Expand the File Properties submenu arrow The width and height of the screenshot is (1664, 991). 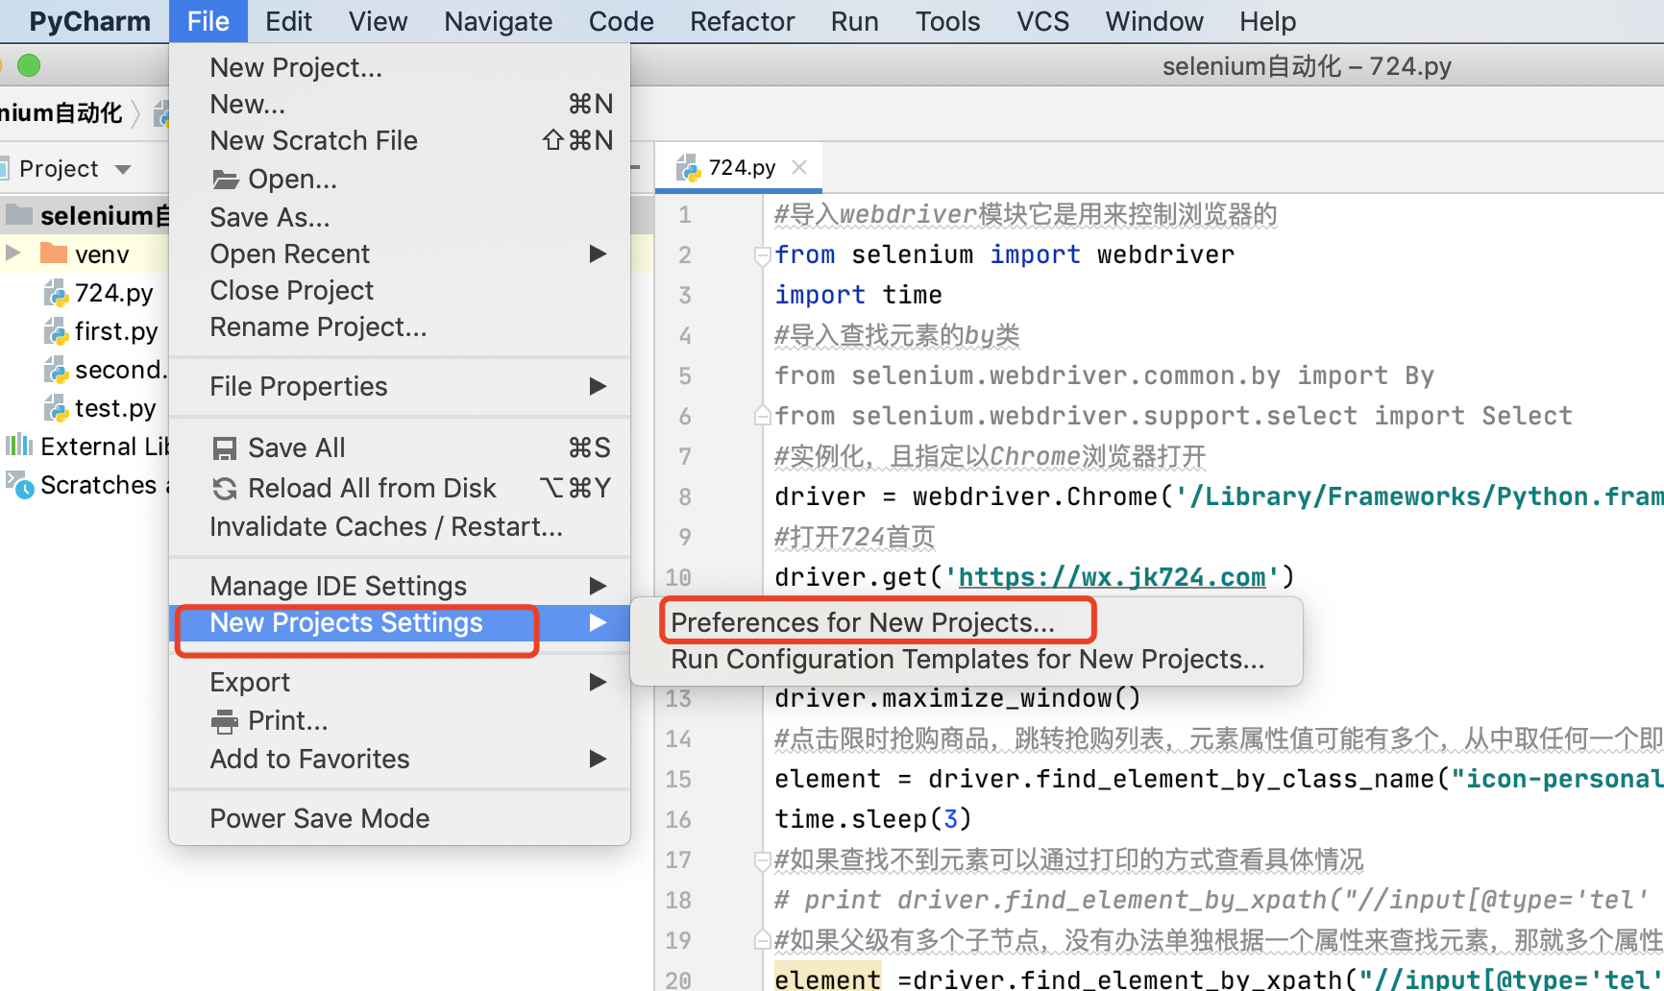598,386
